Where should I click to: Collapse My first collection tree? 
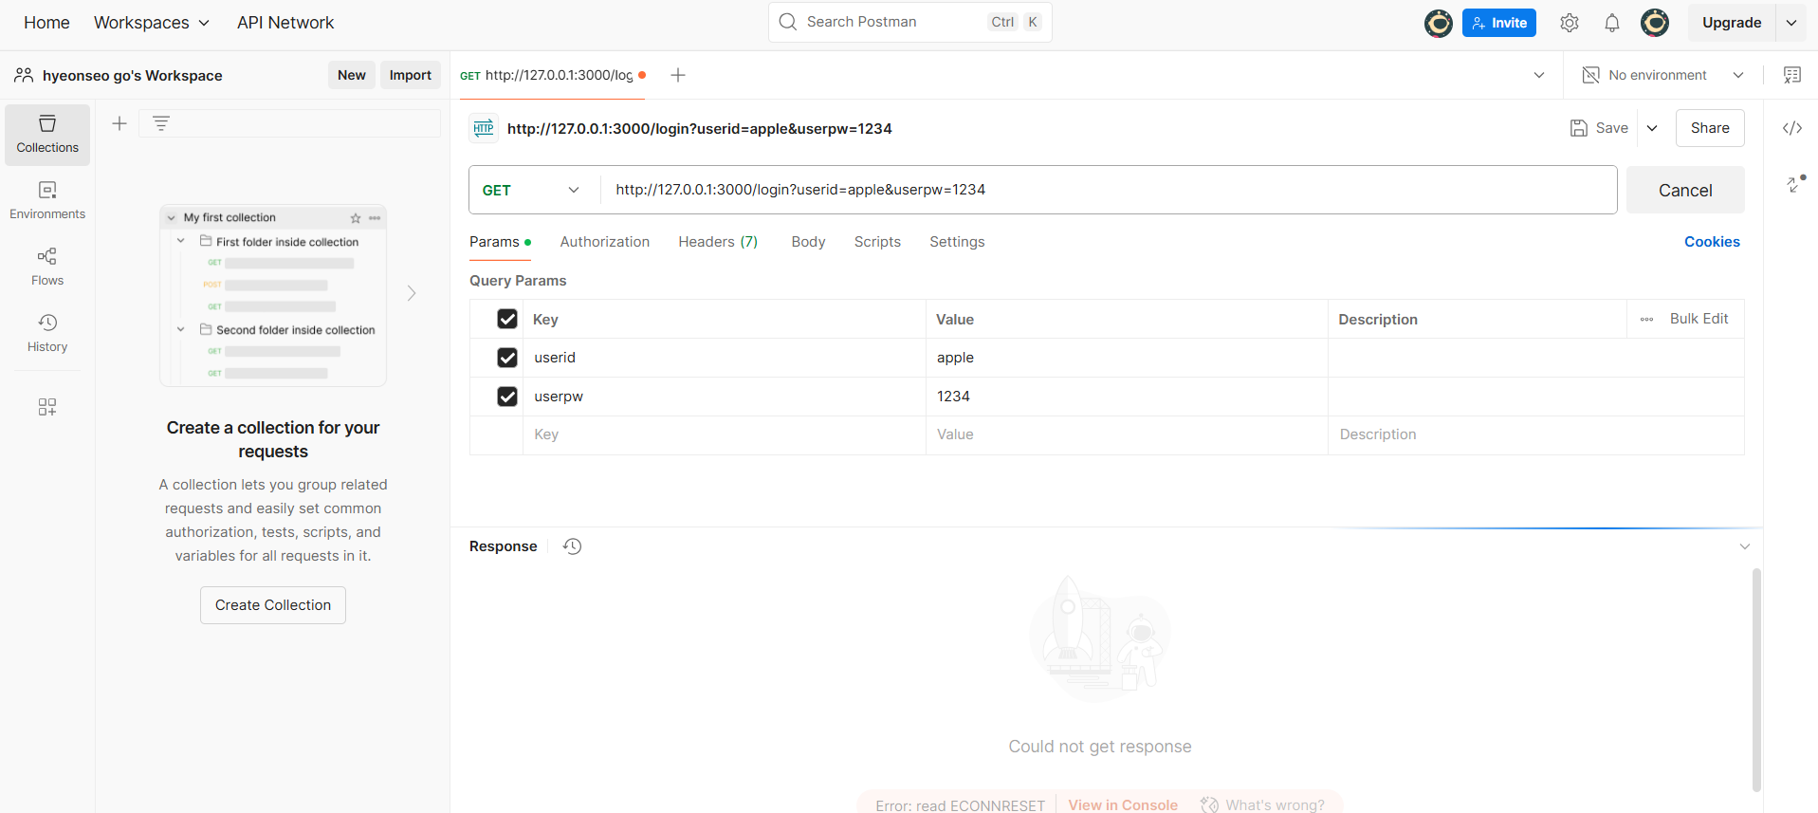pos(172,218)
